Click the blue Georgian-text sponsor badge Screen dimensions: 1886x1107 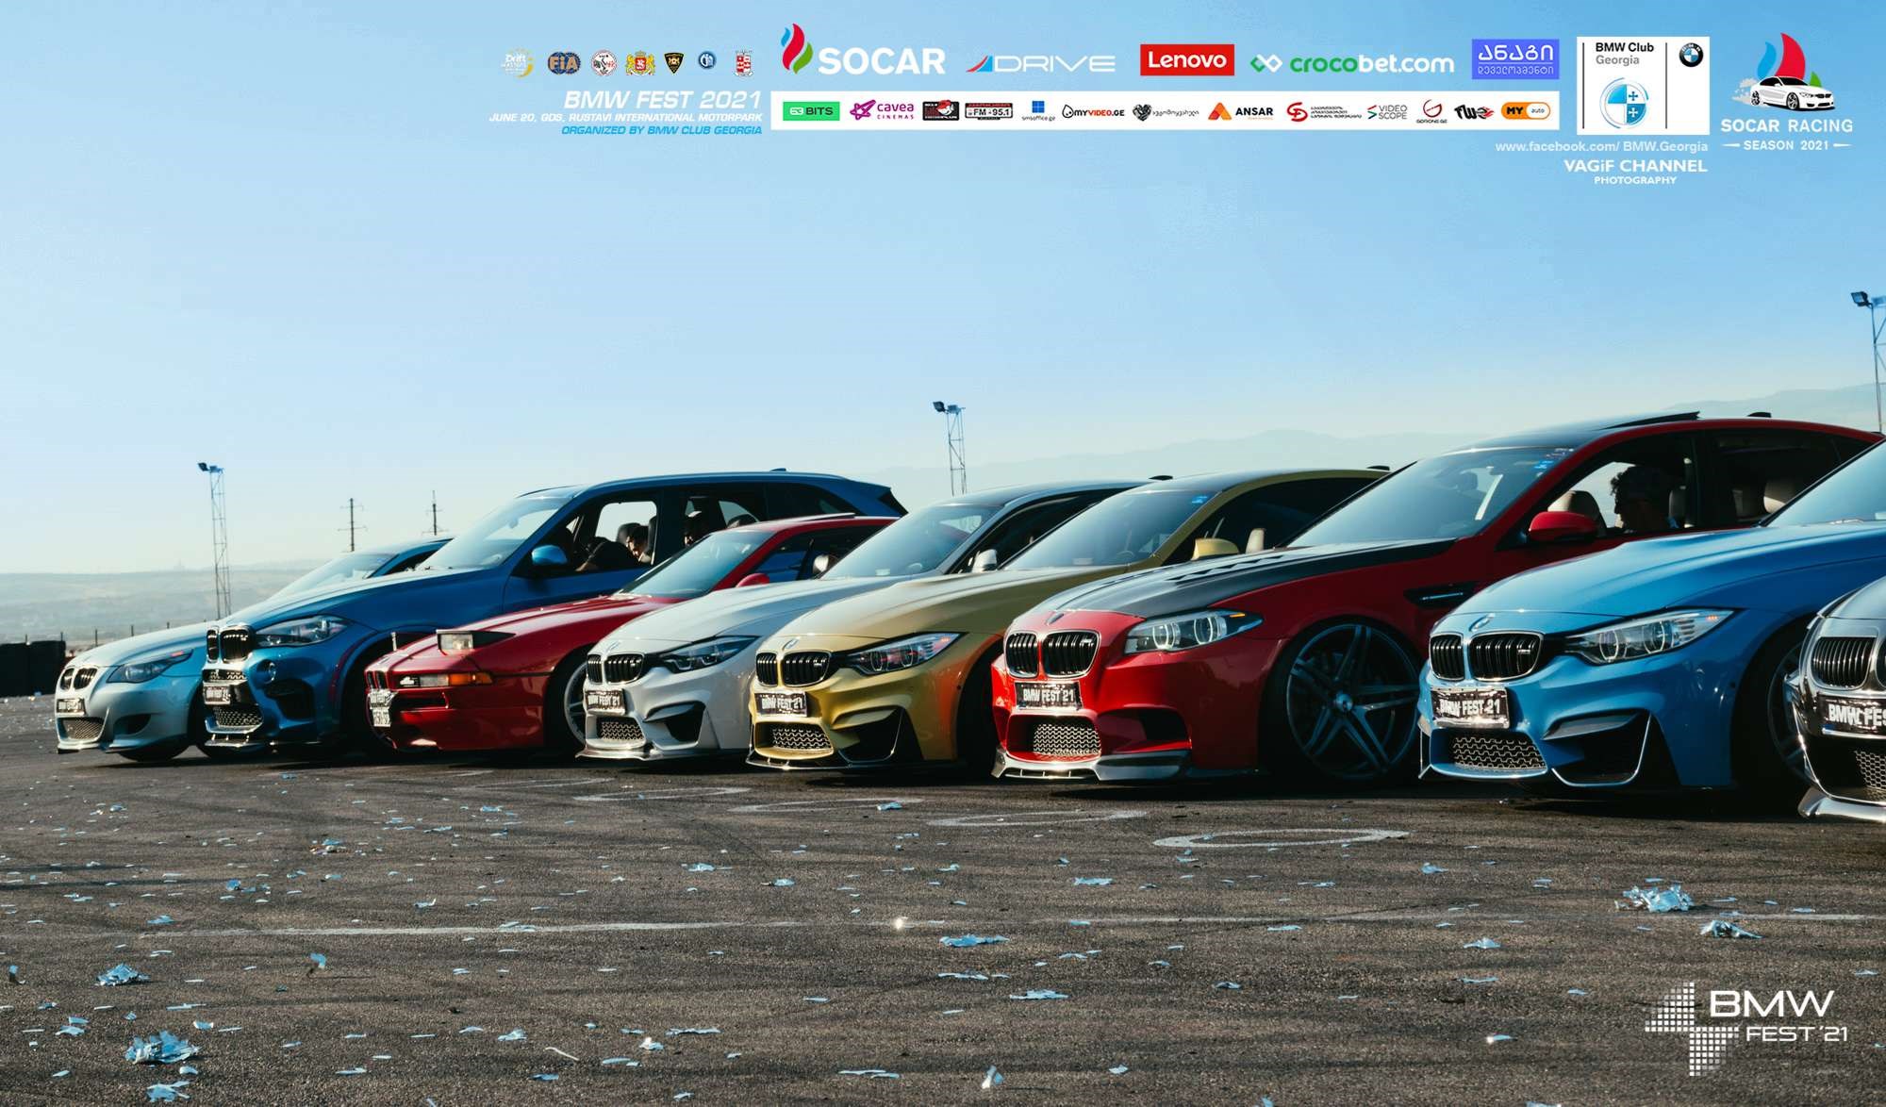tap(1514, 58)
